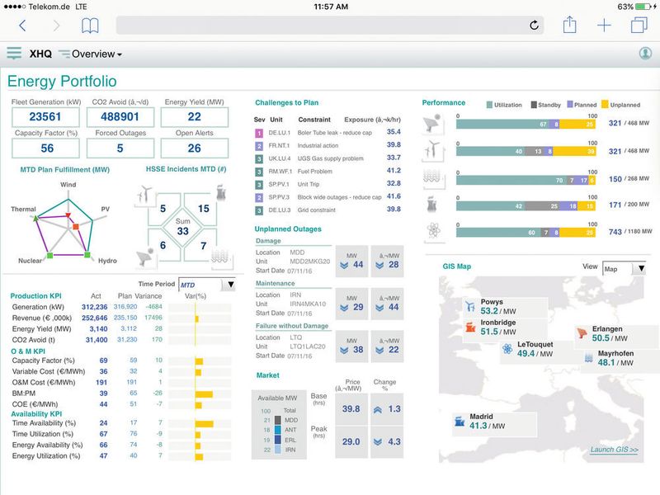Open the GIS Map View dropdown

tap(624, 269)
